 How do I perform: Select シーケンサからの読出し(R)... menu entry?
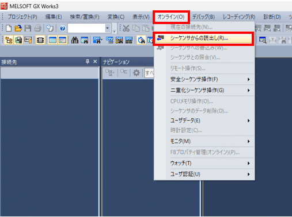(x=203, y=38)
